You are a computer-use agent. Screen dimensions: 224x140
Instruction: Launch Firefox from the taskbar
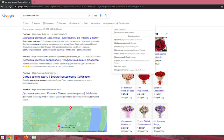26,138
